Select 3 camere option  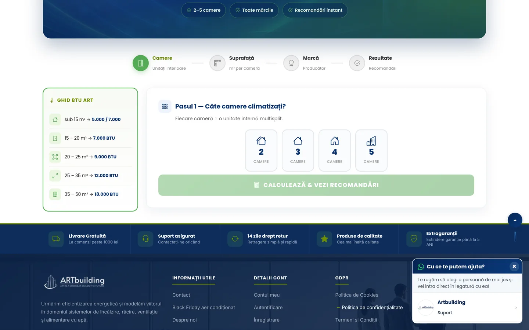coord(298,150)
